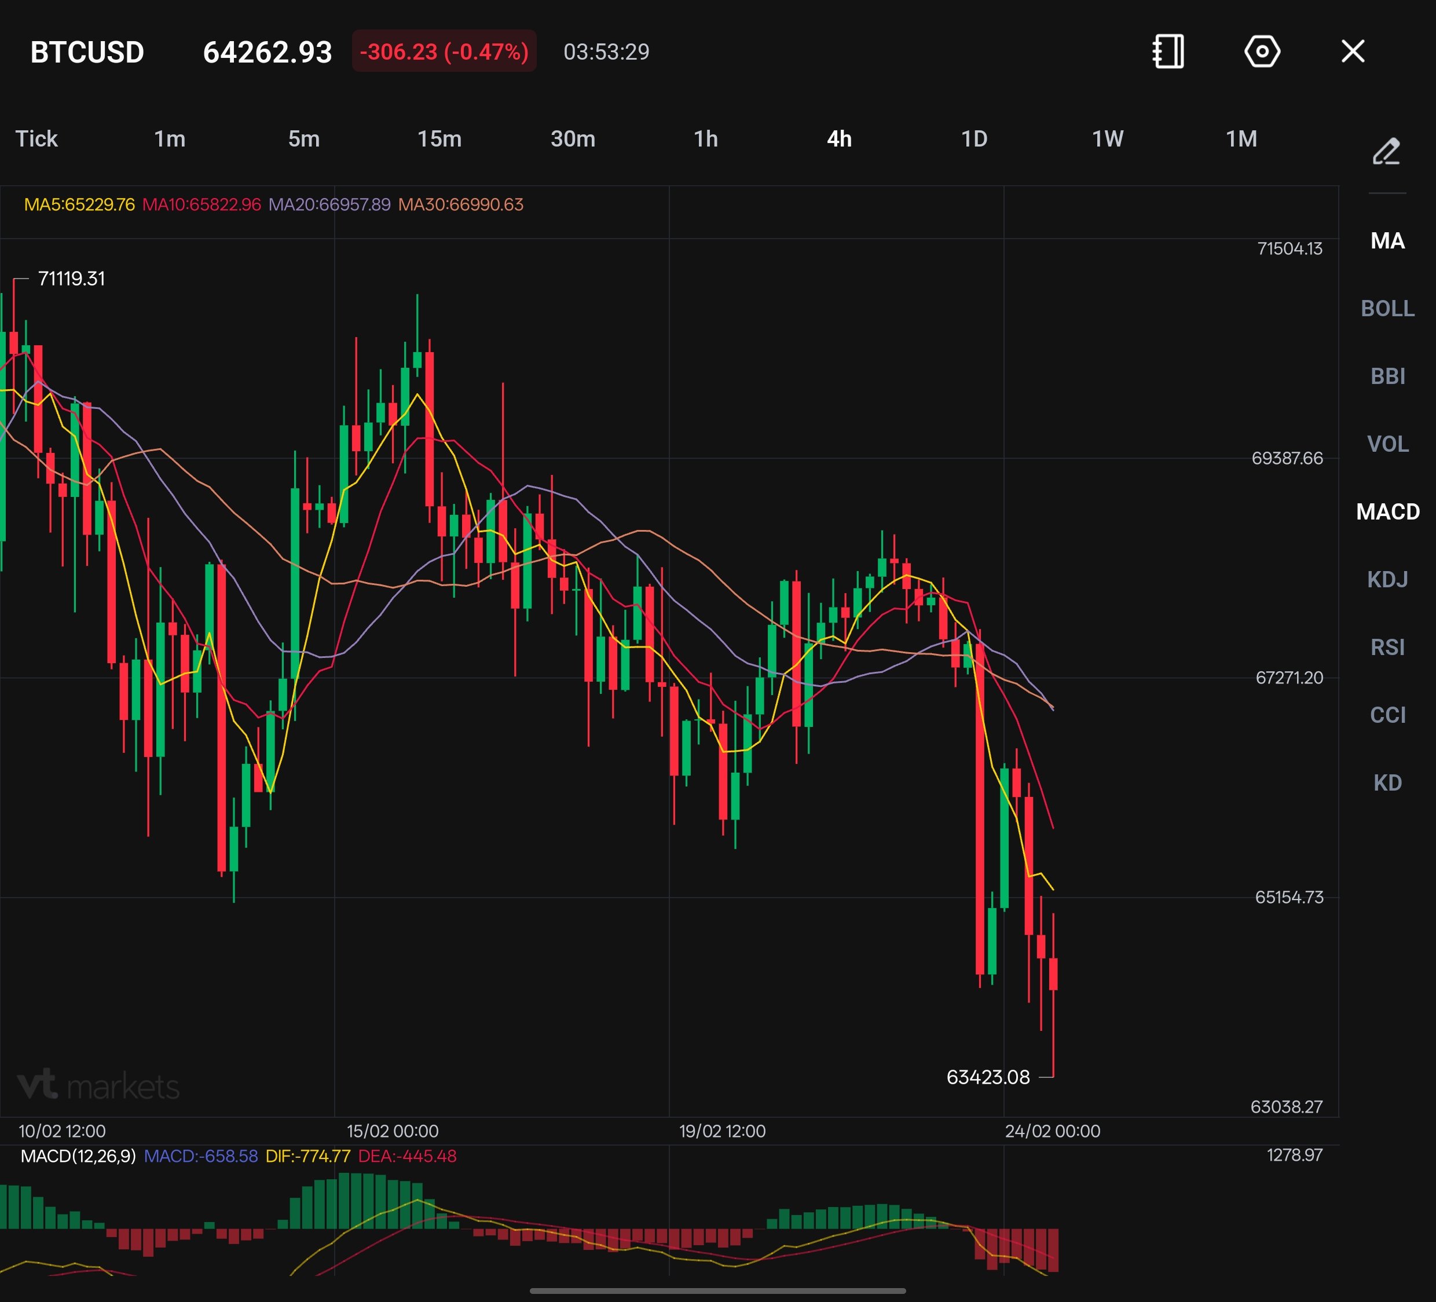Open the notebook/orders icon in header
The image size is (1436, 1302).
1168,52
